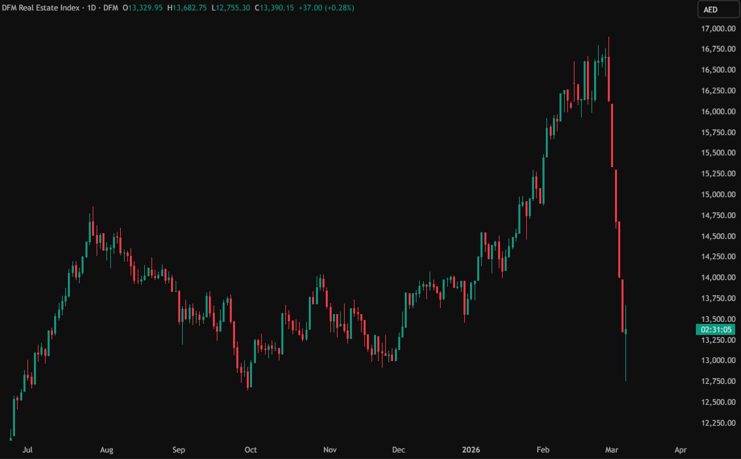Select the latest candle at chart's right edge
This screenshot has height=459, width=741.
click(625, 333)
